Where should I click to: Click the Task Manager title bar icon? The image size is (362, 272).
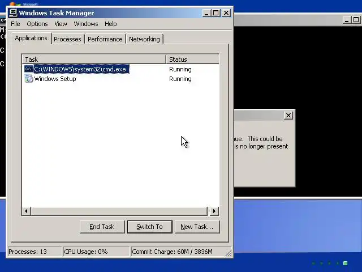click(x=13, y=12)
